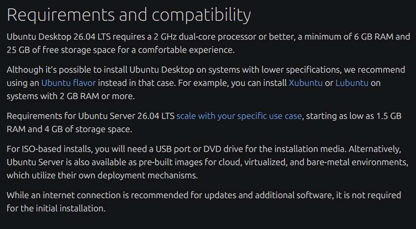Open the Lubuntu link
The width and height of the screenshot is (416, 229).
point(352,83)
